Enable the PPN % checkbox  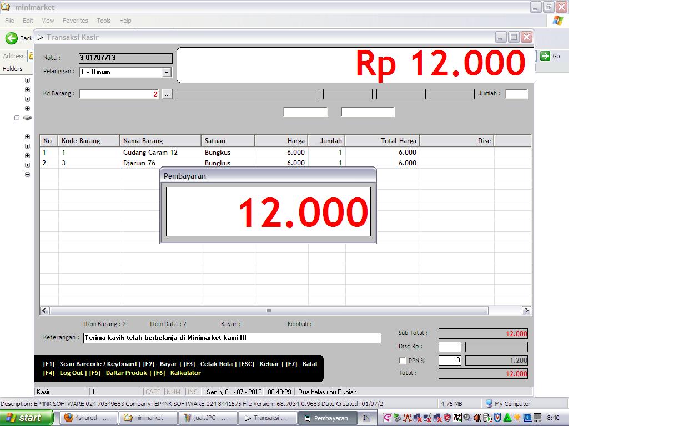pyautogui.click(x=403, y=361)
